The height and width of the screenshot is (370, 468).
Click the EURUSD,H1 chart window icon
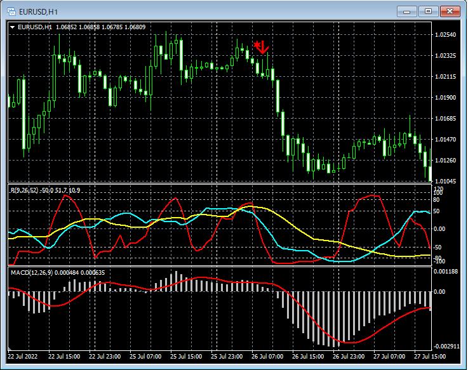coord(11,11)
